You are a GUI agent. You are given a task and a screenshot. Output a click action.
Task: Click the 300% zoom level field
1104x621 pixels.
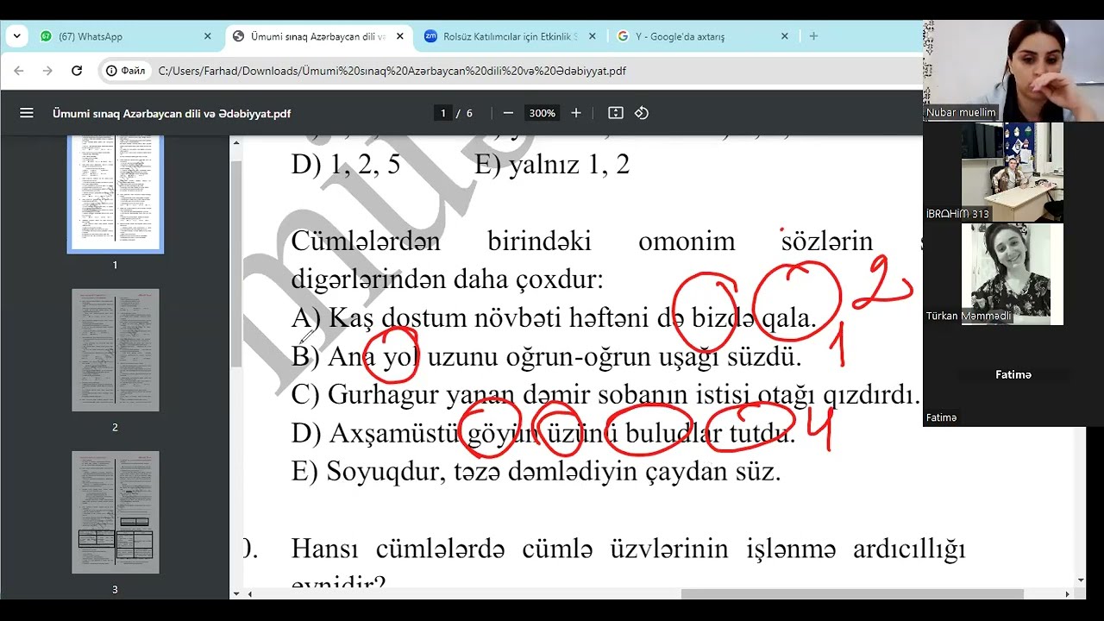point(543,113)
